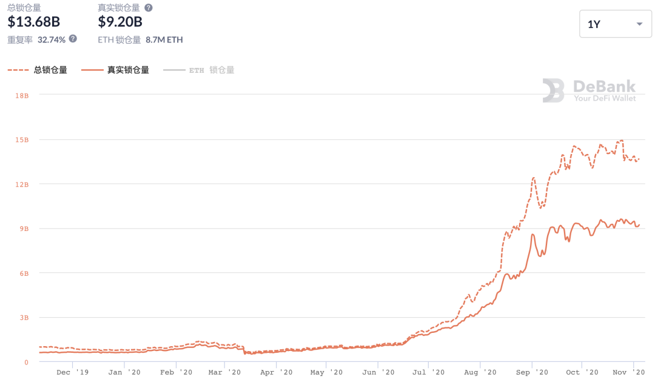
Task: Click help icon beside 真实锁仓量 header
Action: [149, 7]
